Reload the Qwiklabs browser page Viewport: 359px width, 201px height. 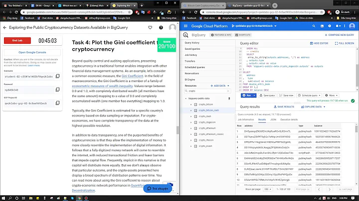point(16,12)
